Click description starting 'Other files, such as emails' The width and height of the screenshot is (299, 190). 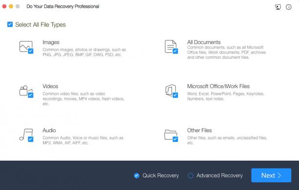click(x=227, y=141)
